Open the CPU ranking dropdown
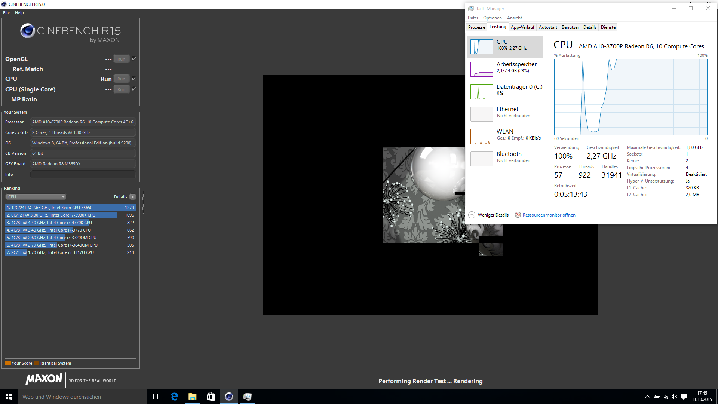This screenshot has width=718, height=404. pos(36,197)
